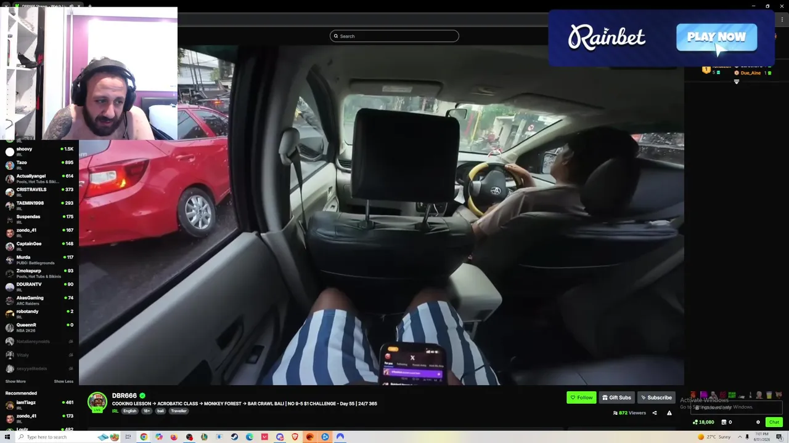This screenshot has height=443, width=789.
Task: Open Suspendas channel in sidebar
Action: pos(39,218)
